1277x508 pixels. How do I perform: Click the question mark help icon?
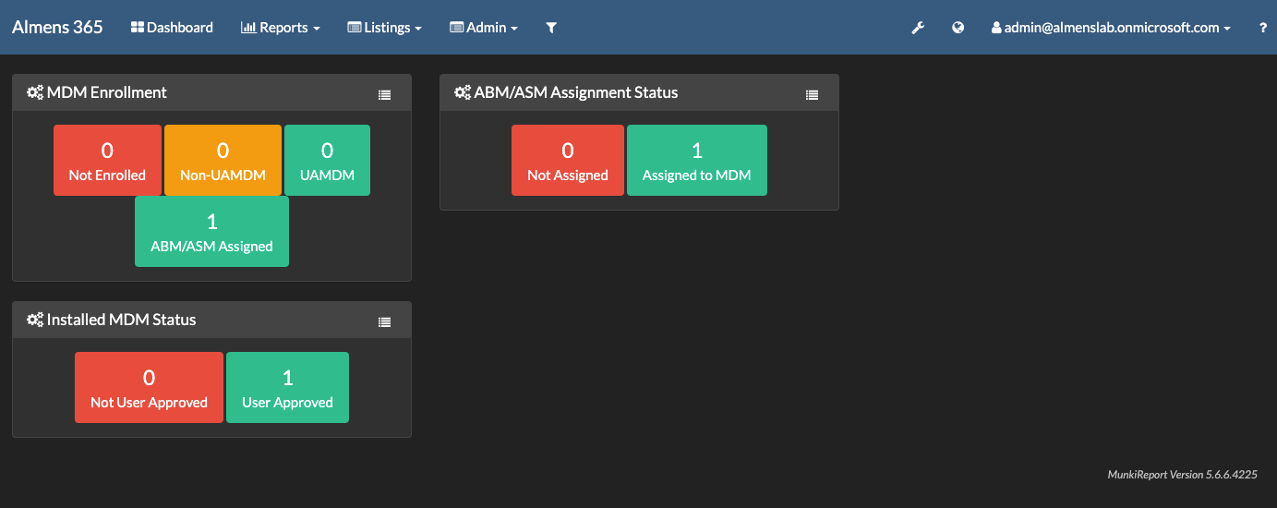1263,28
